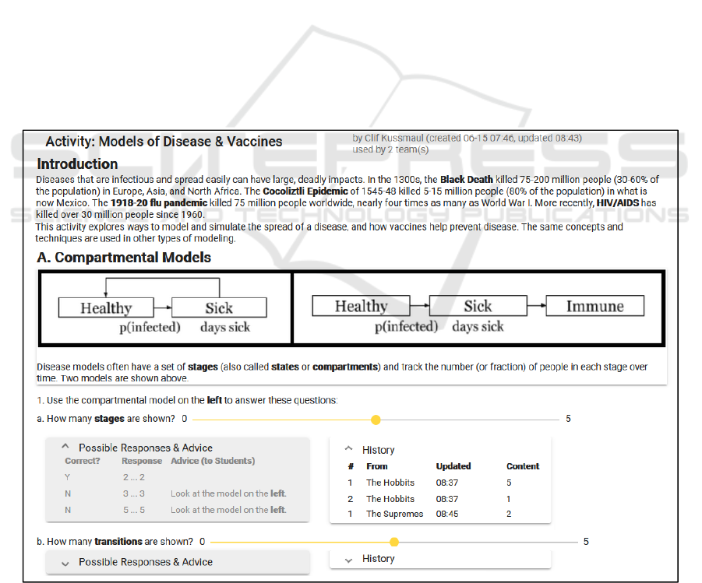Image resolution: width=702 pixels, height=583 pixels.
Task: Click the Content column header in History
Action: [x=522, y=466]
